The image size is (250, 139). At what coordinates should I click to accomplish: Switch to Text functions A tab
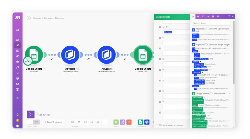click(208, 16)
